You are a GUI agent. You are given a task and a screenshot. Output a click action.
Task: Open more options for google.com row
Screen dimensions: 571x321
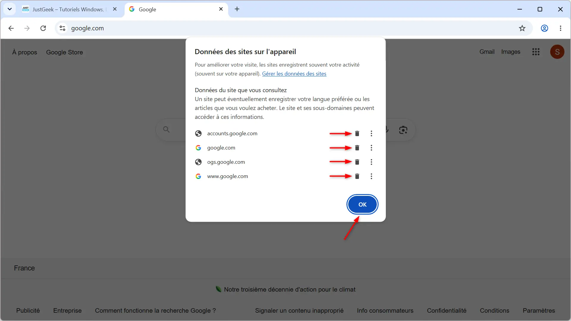point(371,148)
